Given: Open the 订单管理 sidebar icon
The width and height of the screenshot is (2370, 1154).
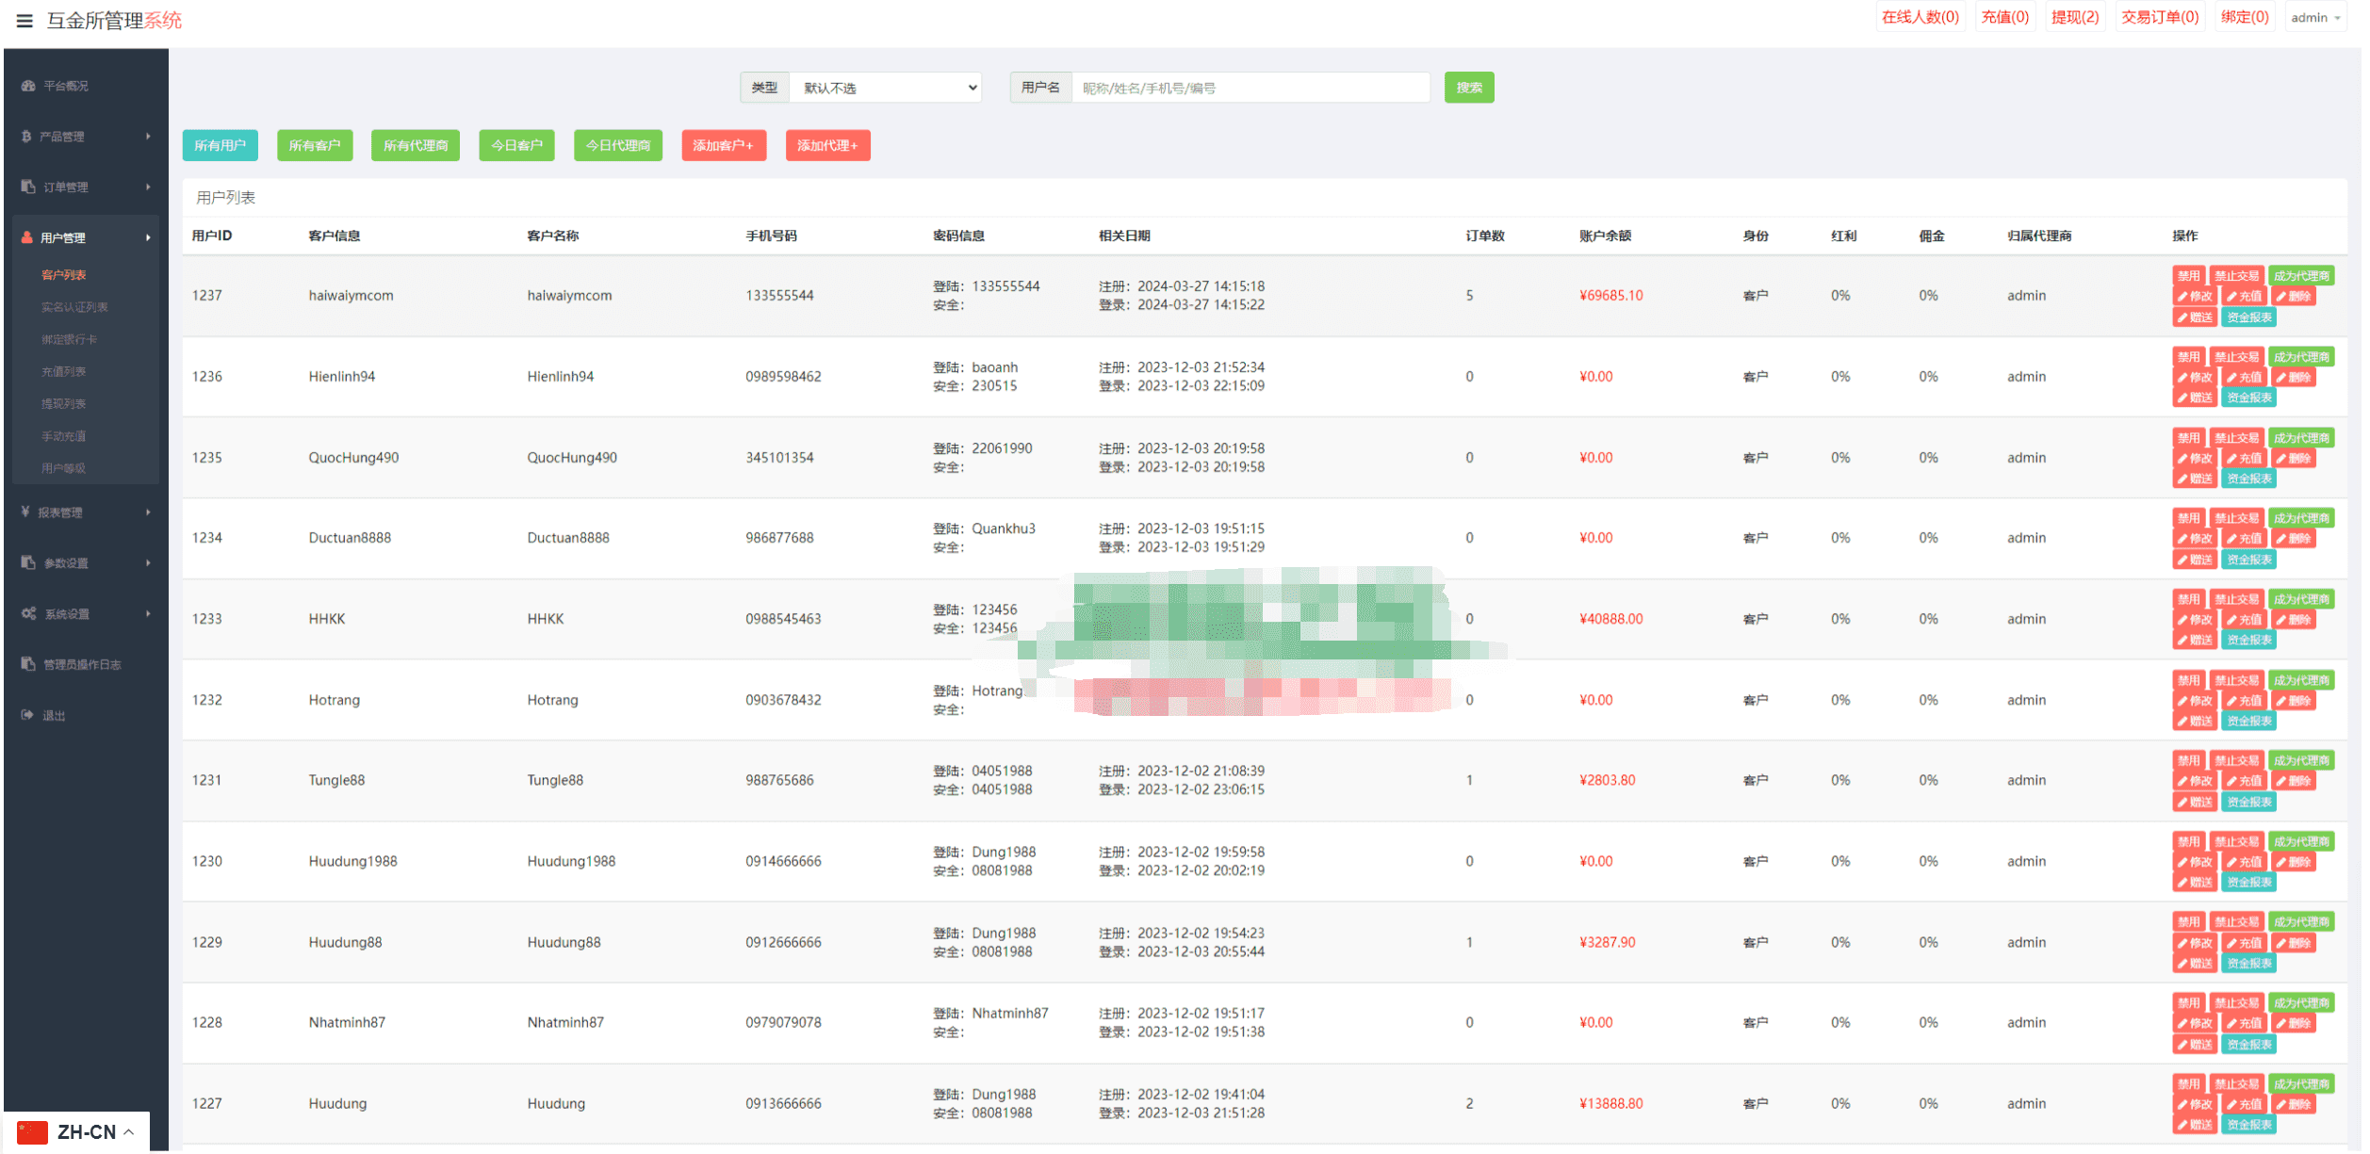Looking at the screenshot, I should (28, 187).
